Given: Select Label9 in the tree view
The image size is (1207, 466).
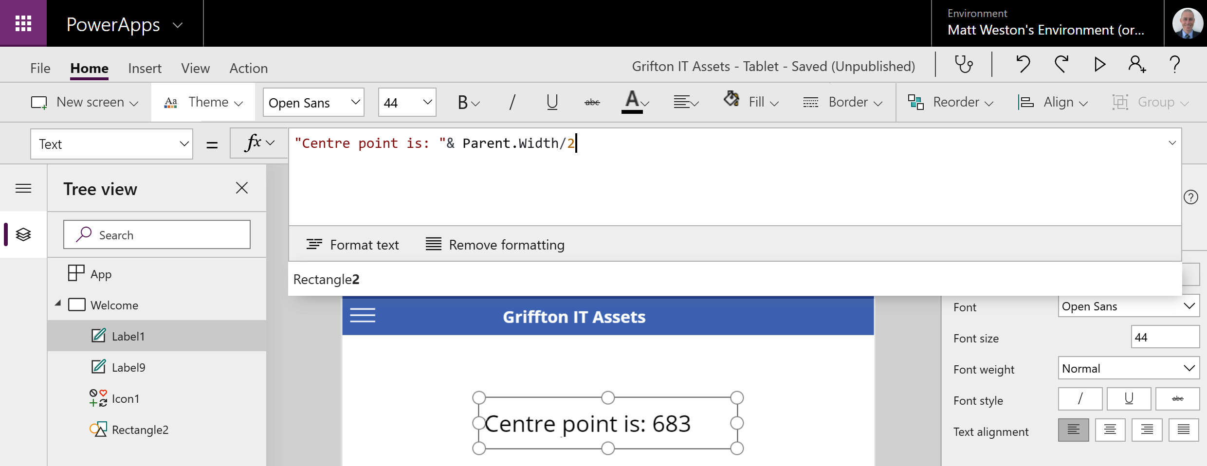Looking at the screenshot, I should pos(157,367).
